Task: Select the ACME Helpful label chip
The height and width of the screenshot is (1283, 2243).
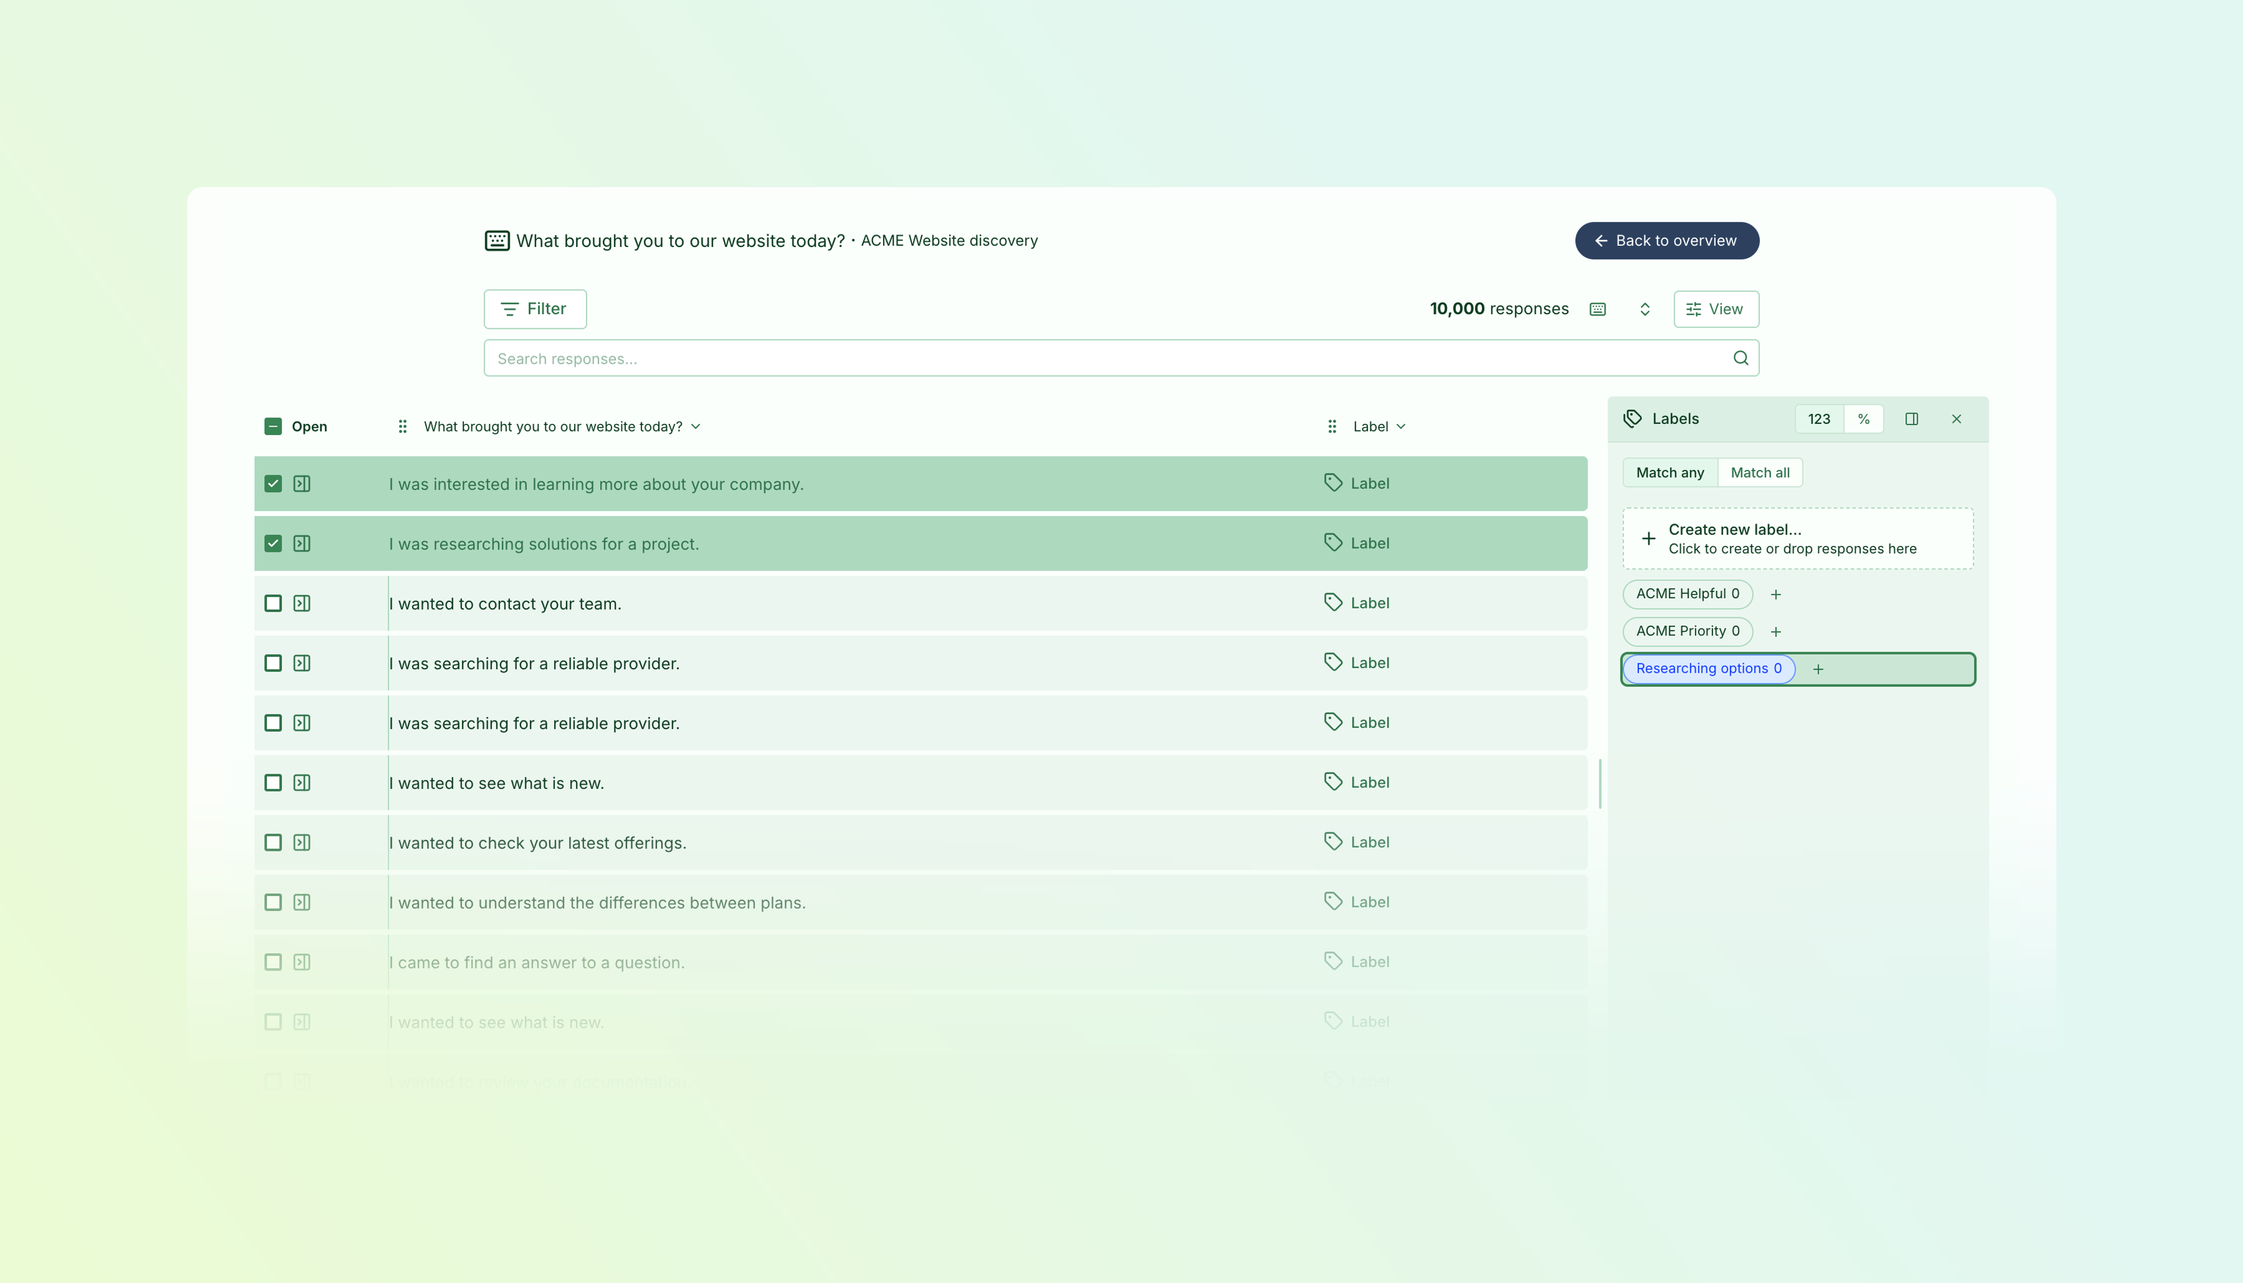Action: pos(1688,594)
